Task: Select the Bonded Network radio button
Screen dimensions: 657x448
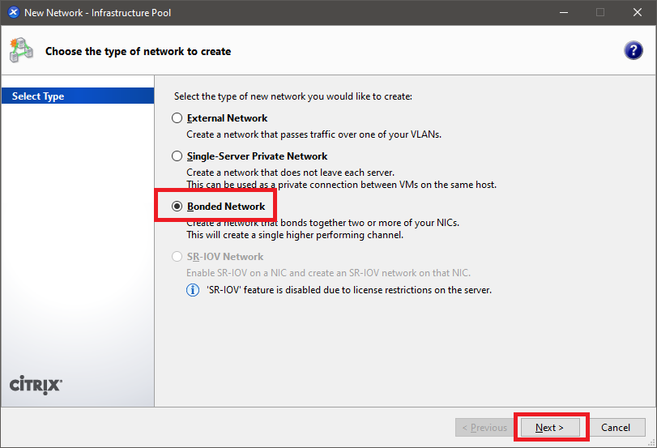Action: click(x=177, y=207)
